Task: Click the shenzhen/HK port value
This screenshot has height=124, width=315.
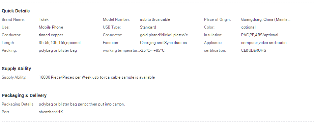Action: (51, 112)
